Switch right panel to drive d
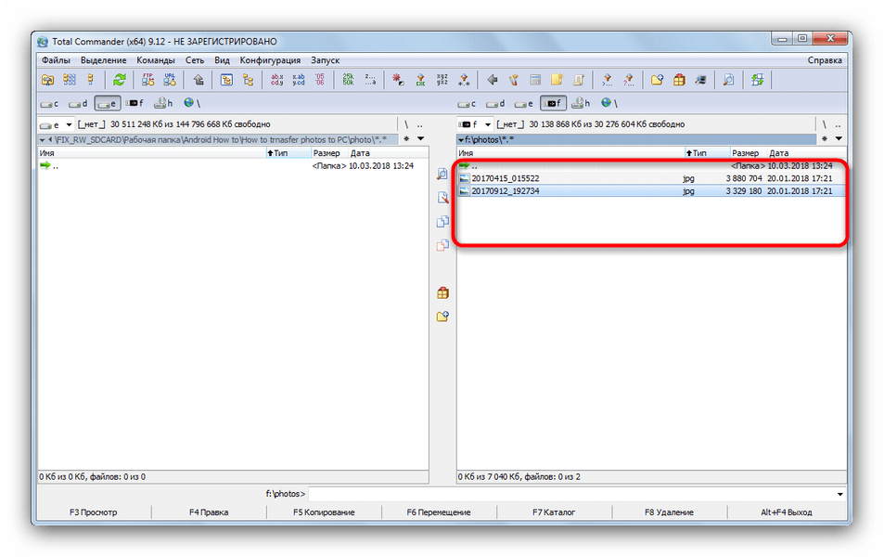The width and height of the screenshot is (884, 557). (495, 103)
